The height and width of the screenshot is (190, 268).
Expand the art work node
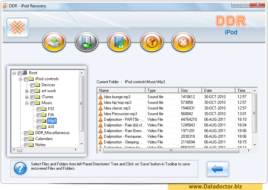27,91
